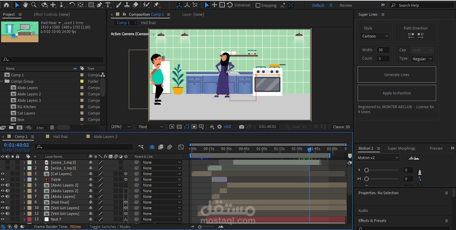Click the first Motion v2 slider handle
456x230 pixels.
pos(367,170)
